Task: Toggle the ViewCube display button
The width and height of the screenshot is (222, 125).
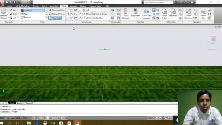Action: [x=55, y=18]
